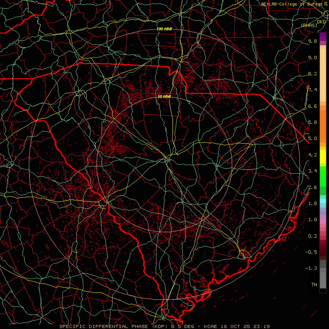Click the "[PHAS]" label above the scale
The width and height of the screenshot is (329, 329).
[x=309, y=25]
